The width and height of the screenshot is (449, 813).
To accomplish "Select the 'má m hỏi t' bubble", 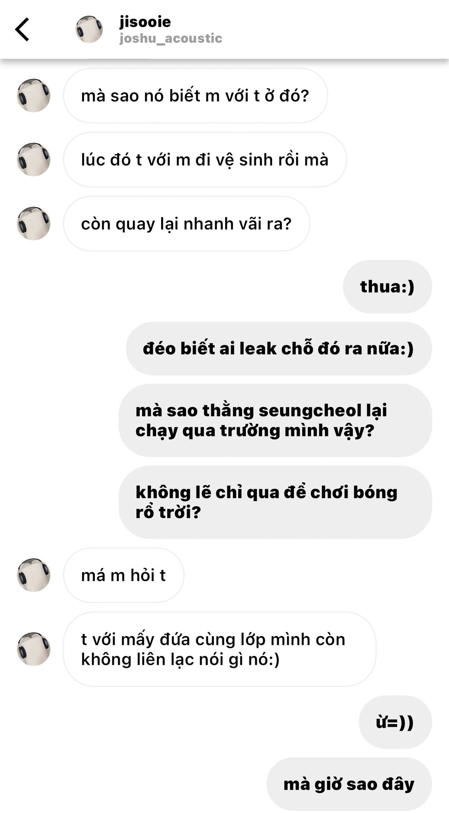I will point(124,575).
